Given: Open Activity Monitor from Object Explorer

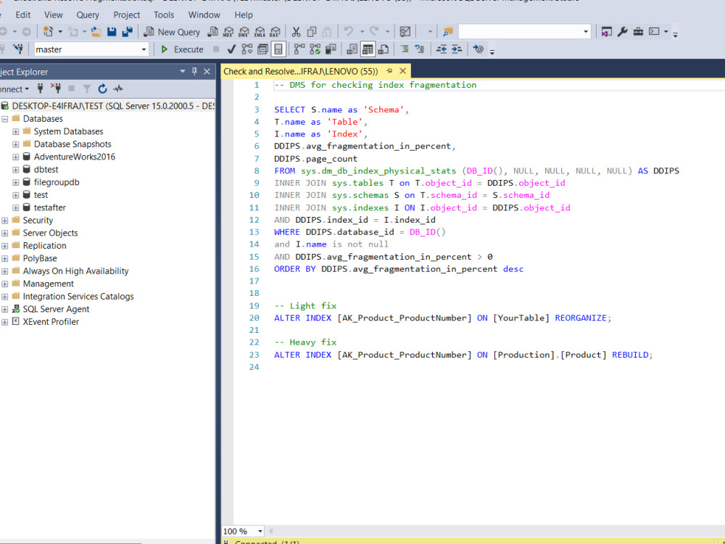Looking at the screenshot, I should tap(118, 88).
